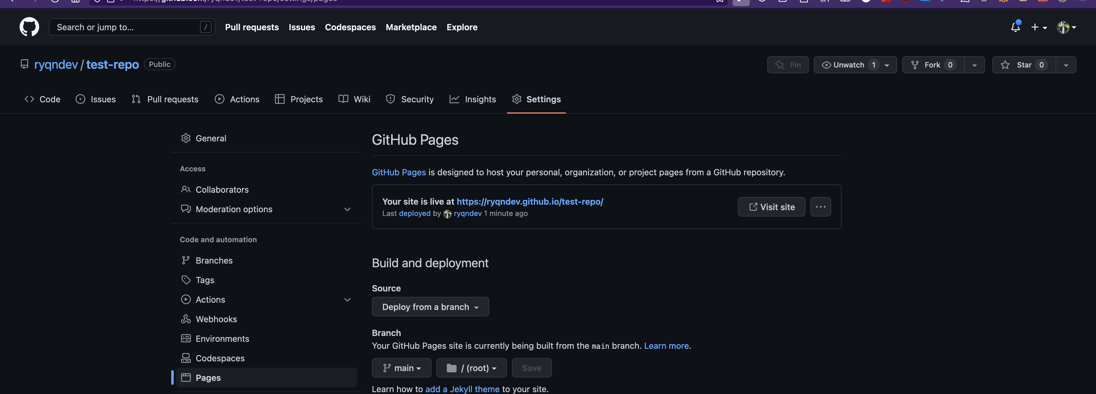Star the repository
The image size is (1096, 394).
pos(1024,65)
